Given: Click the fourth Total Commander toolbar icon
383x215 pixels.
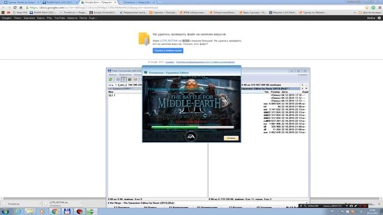Looking at the screenshot, I should coord(130,79).
